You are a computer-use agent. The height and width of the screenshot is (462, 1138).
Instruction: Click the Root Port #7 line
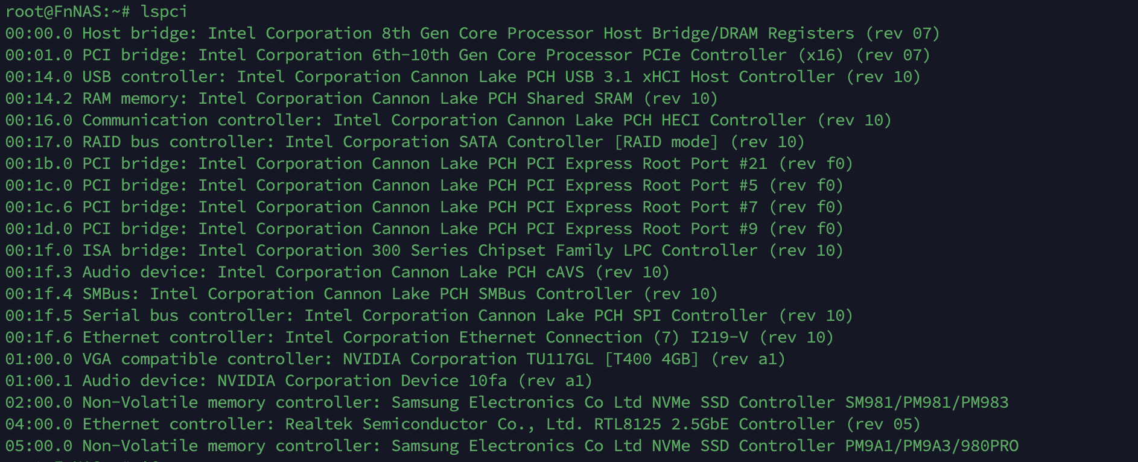coord(424,207)
